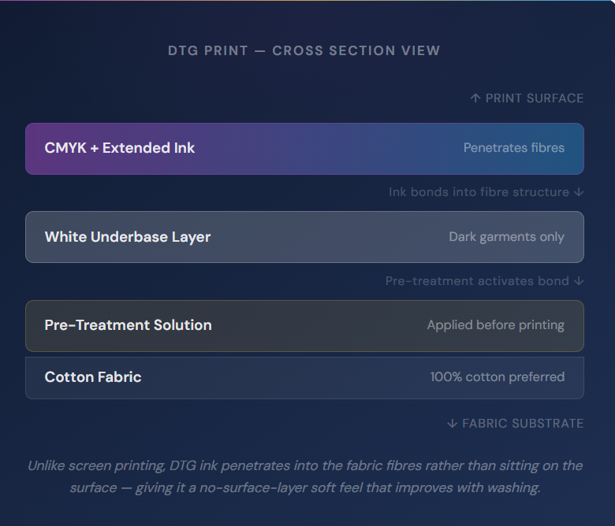
Task: Click the 'FABRIC SUBSTRATE' label text
Action: coord(523,424)
